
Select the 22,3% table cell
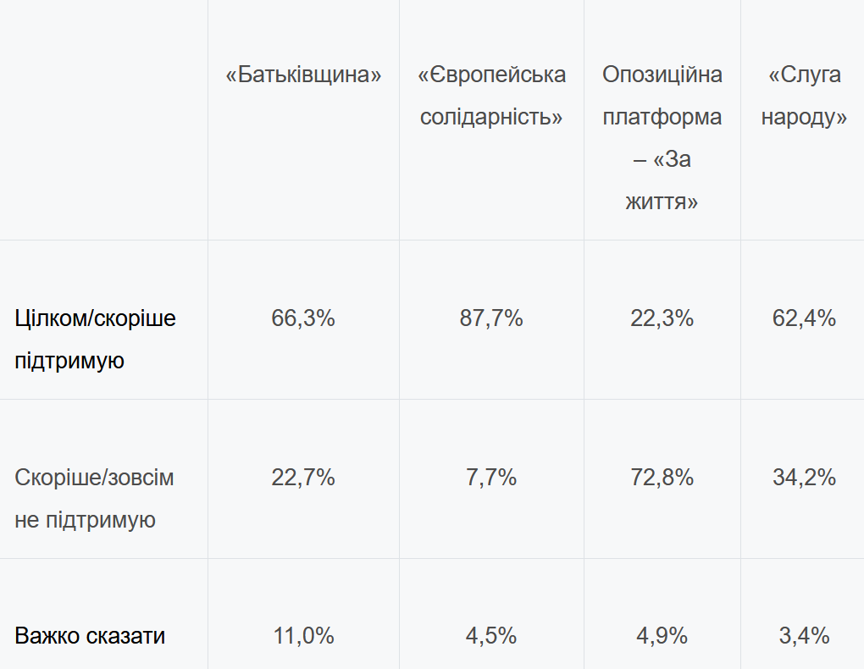pyautogui.click(x=662, y=318)
